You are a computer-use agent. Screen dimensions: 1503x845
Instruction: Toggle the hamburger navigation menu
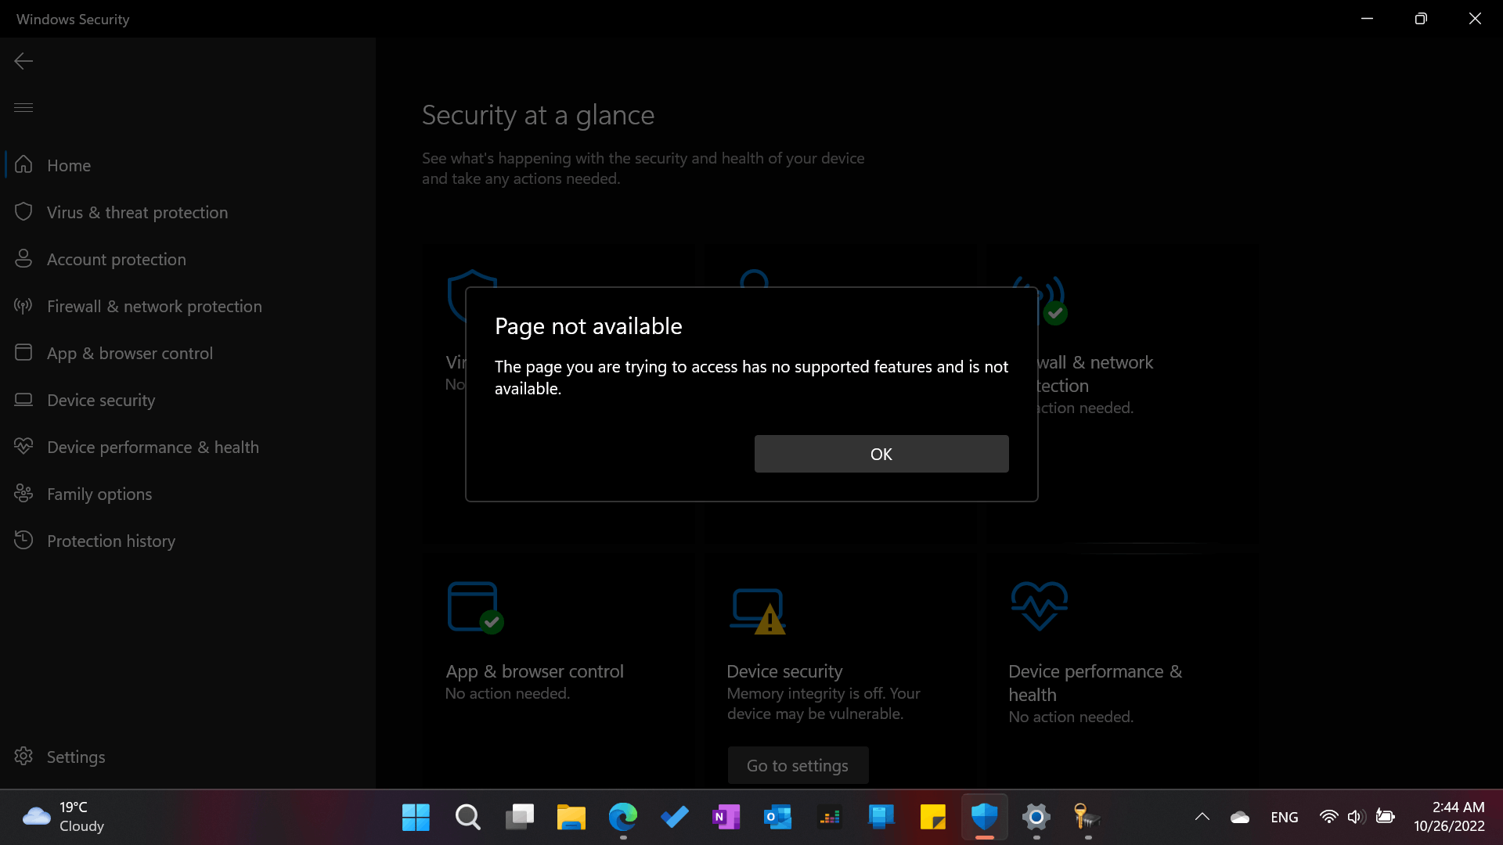[23, 107]
